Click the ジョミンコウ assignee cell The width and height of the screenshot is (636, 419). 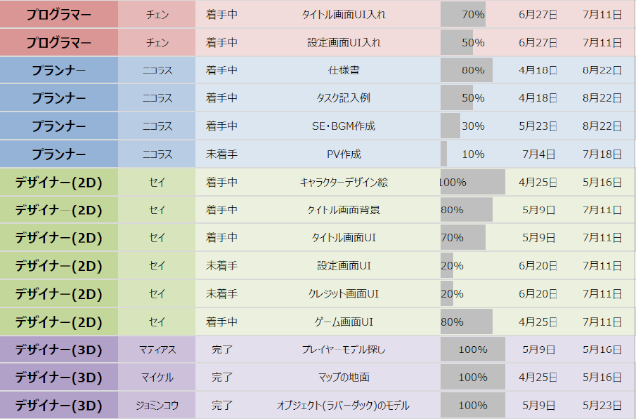(157, 405)
